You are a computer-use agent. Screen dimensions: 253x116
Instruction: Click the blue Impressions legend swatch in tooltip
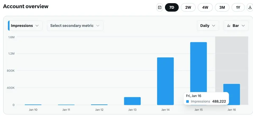[x=187, y=101]
